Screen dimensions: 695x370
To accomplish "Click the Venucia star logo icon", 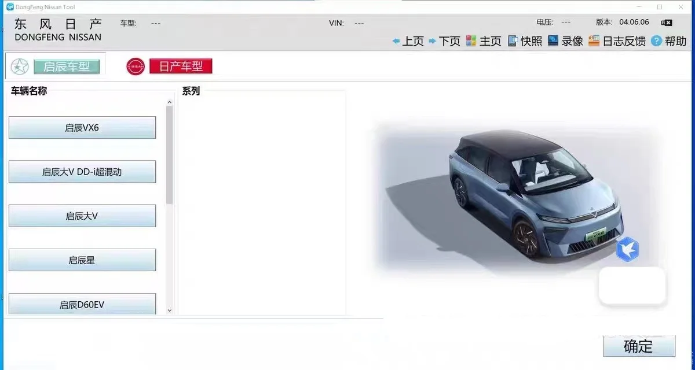I will (x=20, y=66).
